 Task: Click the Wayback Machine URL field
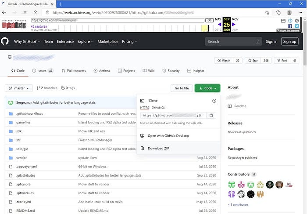pyautogui.click(x=118, y=20)
